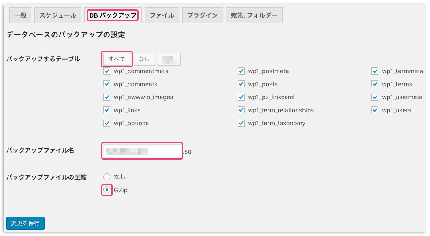Switch to the プラグイン tab
430x236 pixels.
click(202, 15)
